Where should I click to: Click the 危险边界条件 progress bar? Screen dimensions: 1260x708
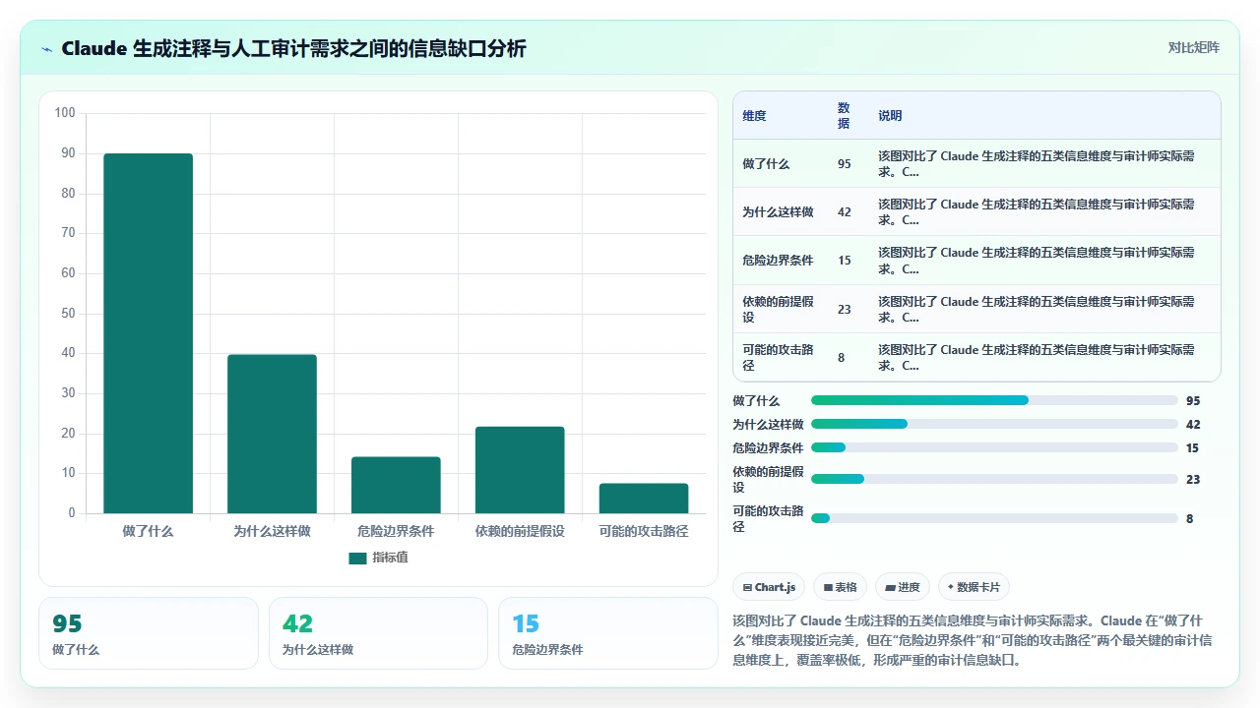[x=994, y=447]
